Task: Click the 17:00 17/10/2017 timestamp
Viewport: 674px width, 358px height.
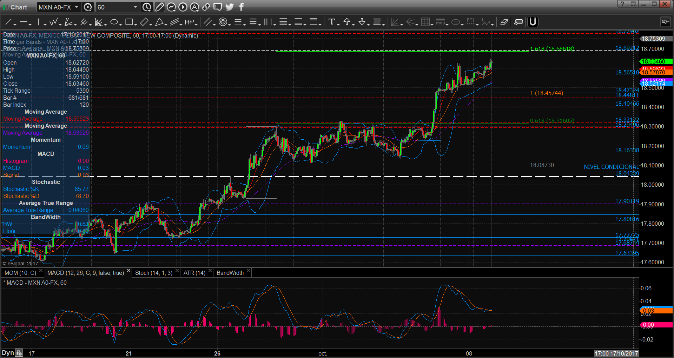Action: point(616,353)
